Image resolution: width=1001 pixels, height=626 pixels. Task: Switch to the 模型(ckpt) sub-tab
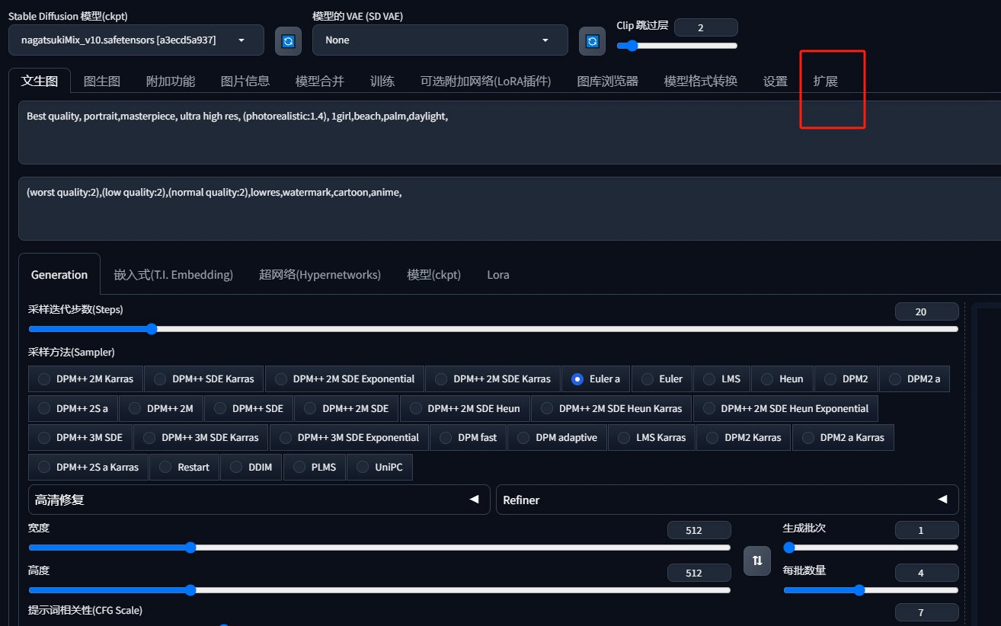click(x=434, y=275)
